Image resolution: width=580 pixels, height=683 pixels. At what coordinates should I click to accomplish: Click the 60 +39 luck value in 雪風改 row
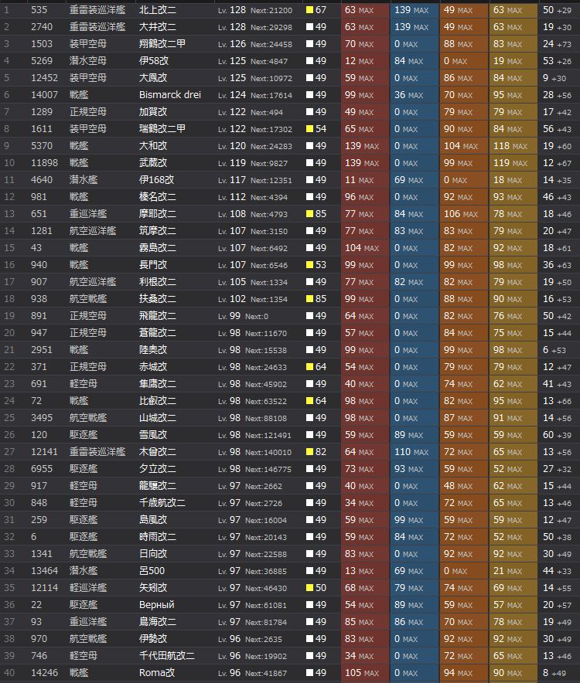coord(557,435)
